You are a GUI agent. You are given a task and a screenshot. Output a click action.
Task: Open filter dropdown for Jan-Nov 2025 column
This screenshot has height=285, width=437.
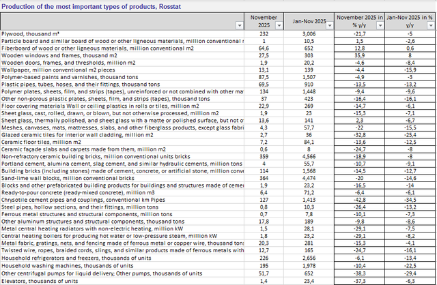330,26
